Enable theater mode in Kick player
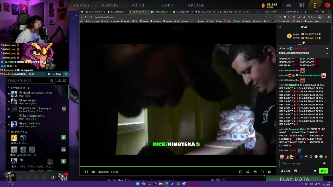The width and height of the screenshot is (333, 187). click(x=255, y=172)
